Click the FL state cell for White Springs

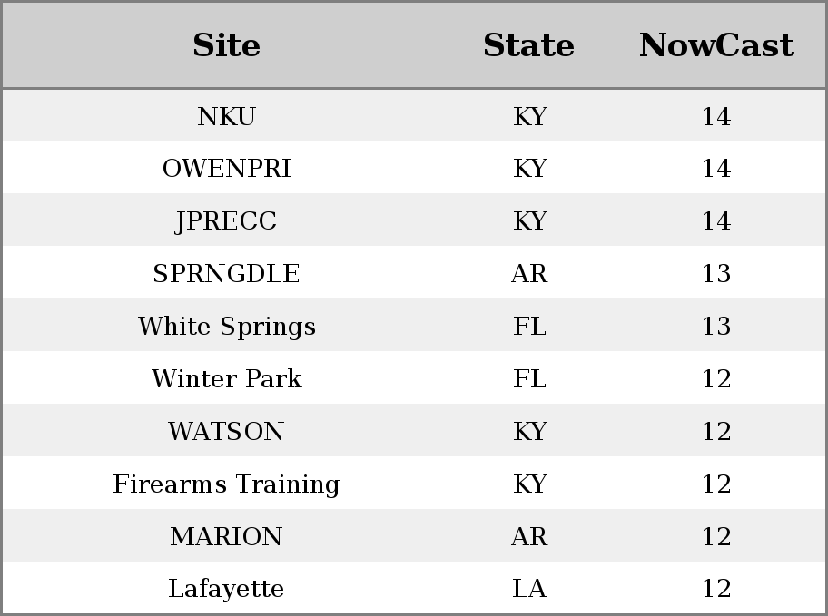[x=529, y=327]
